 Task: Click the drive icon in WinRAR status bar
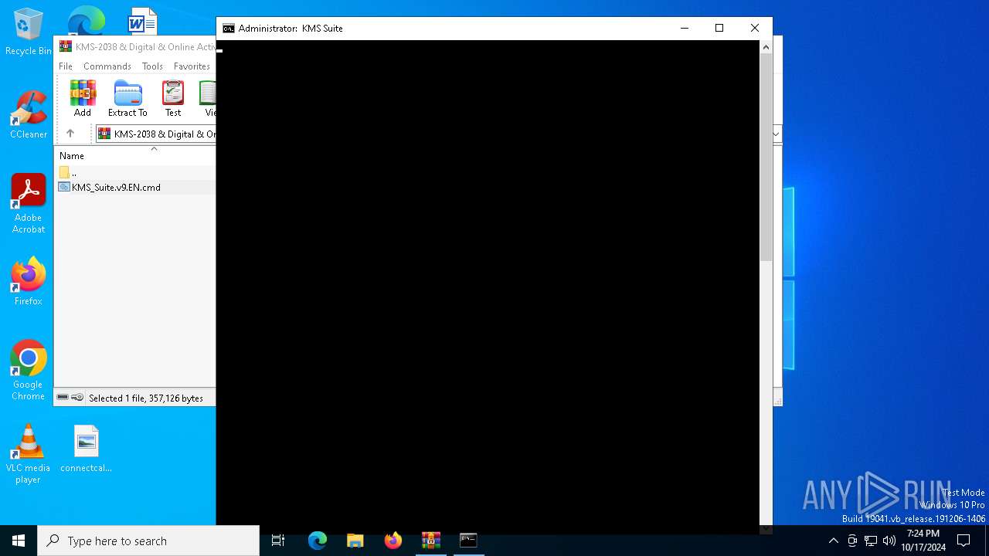pyautogui.click(x=63, y=398)
